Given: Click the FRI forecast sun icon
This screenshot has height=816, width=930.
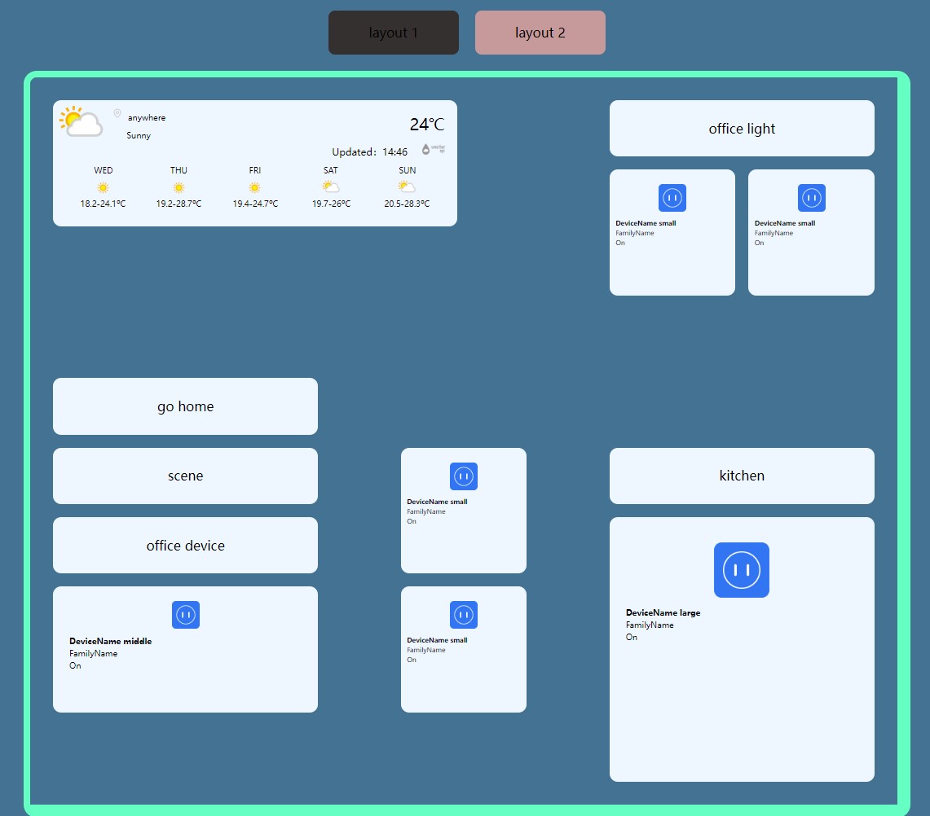Looking at the screenshot, I should click(254, 188).
